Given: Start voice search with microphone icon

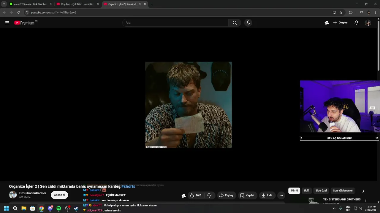Looking at the screenshot, I should (248, 23).
